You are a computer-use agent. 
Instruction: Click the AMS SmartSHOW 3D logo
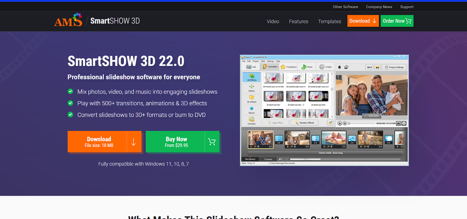pos(97,20)
